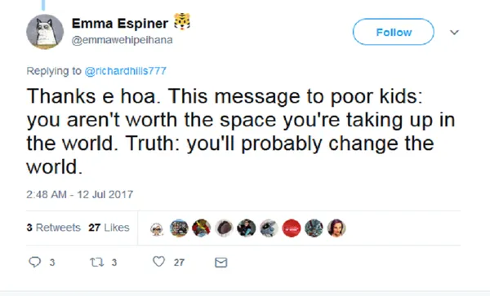Open the 2:48 AM - 12 Jul 2017 timestamp
The height and width of the screenshot is (296, 490).
click(80, 194)
